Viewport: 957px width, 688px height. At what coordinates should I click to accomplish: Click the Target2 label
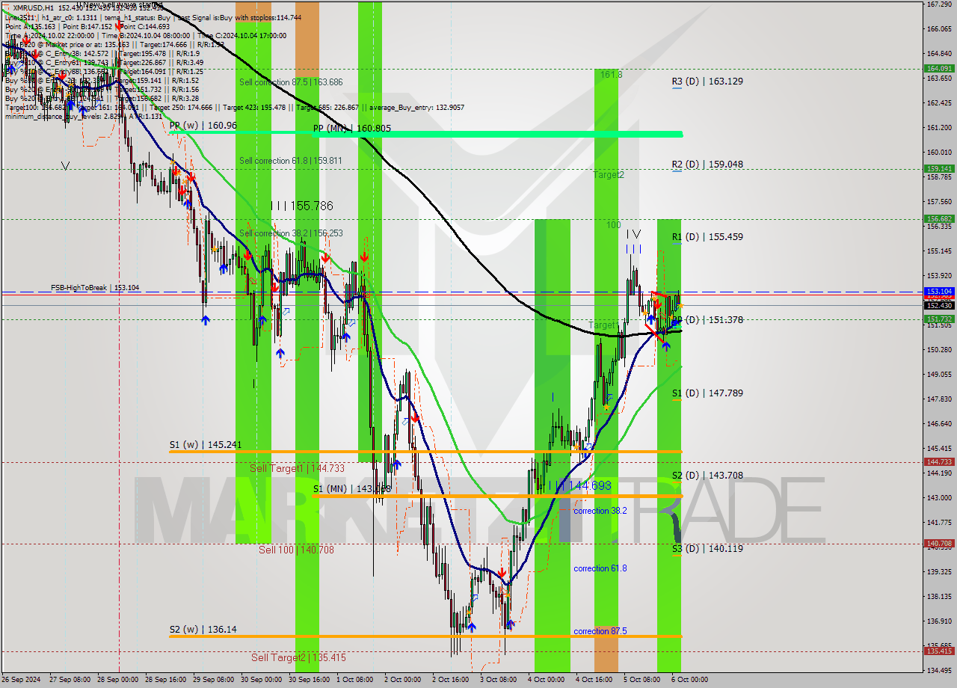pos(609,174)
